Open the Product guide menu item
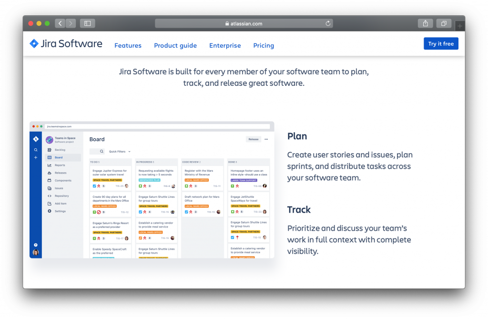Screen dimensions: 488x319 click(x=175, y=45)
